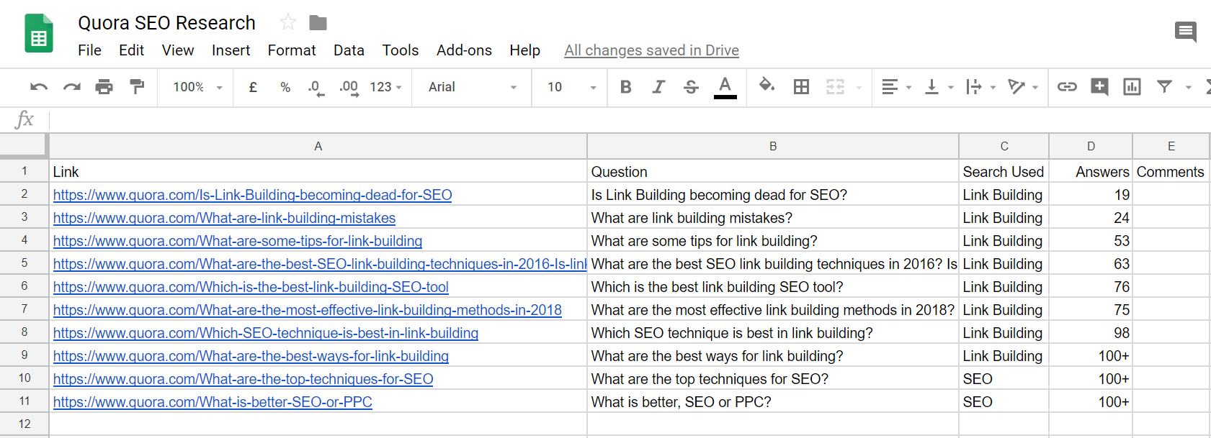Viewport: 1211px width, 438px height.
Task: Open the Borders grid tool
Action: click(801, 87)
